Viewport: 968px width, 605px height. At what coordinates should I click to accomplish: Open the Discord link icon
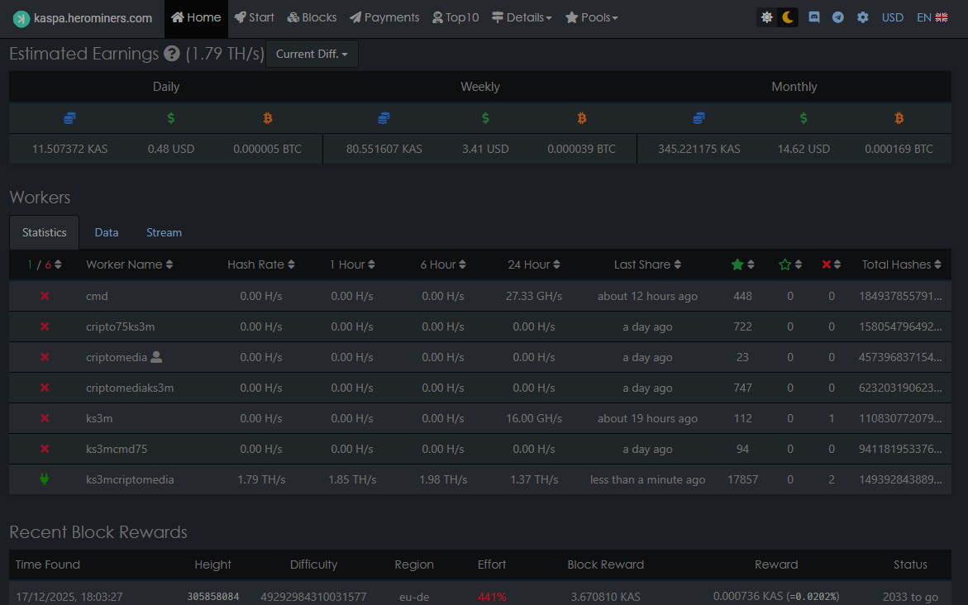814,17
